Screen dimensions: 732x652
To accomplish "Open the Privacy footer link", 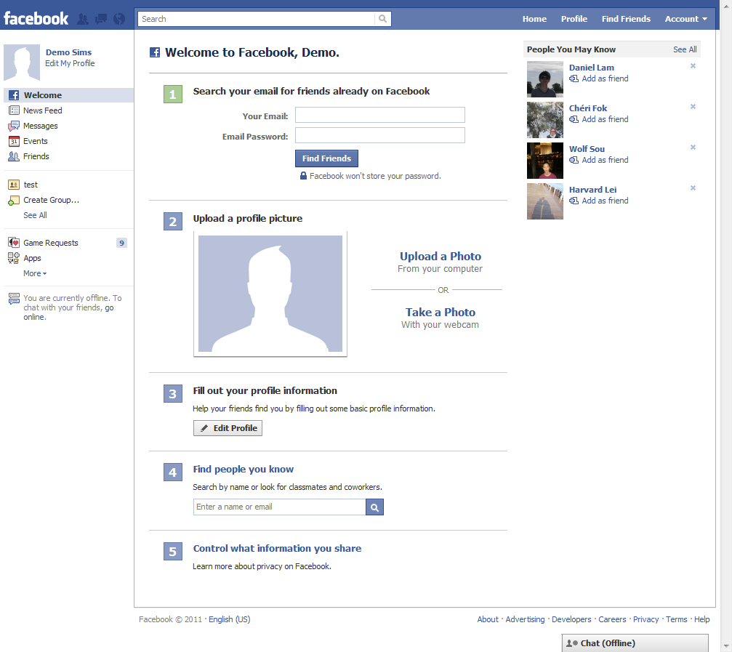I will [x=645, y=620].
